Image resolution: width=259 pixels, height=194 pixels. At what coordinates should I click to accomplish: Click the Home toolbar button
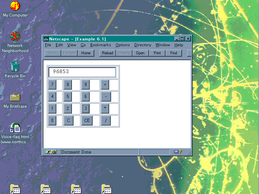[x=86, y=53]
